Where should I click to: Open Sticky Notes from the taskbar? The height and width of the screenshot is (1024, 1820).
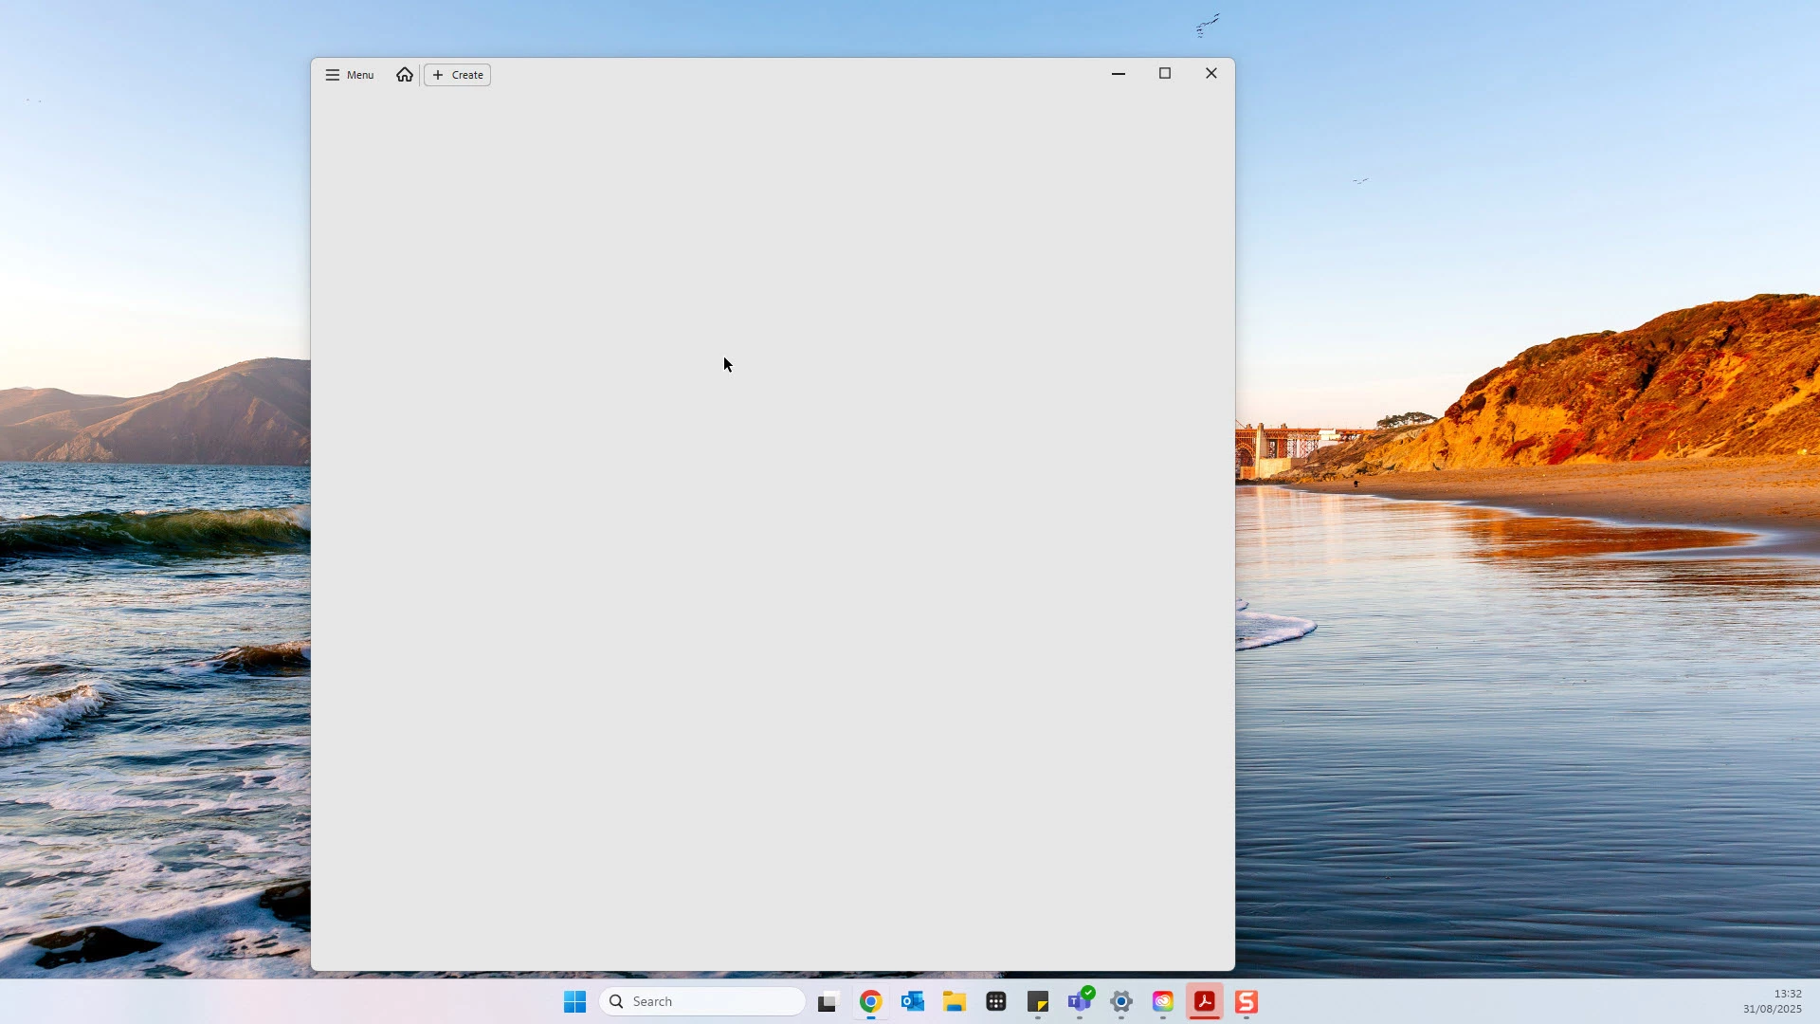pos(1038,1002)
